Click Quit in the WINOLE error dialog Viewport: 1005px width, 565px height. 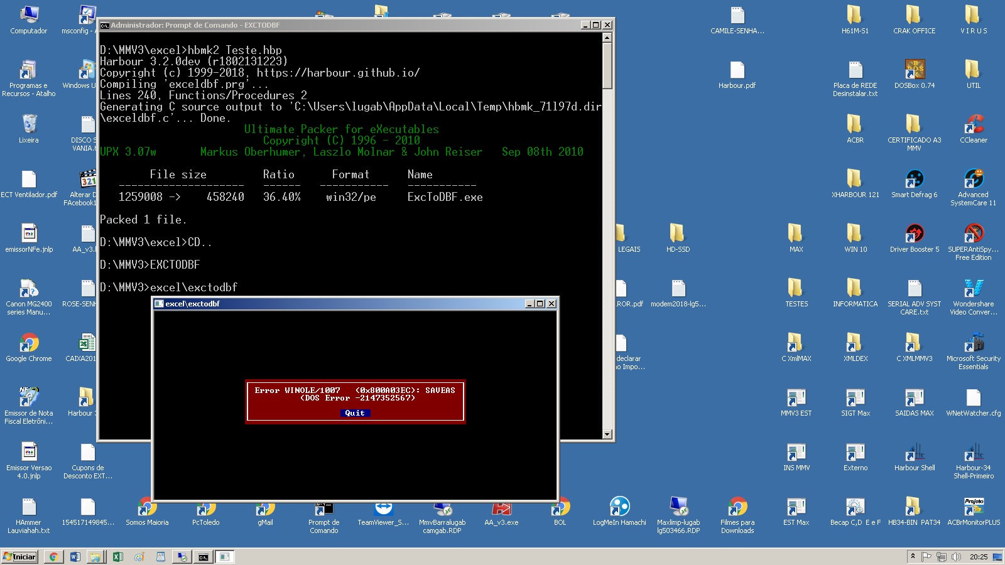pos(355,413)
